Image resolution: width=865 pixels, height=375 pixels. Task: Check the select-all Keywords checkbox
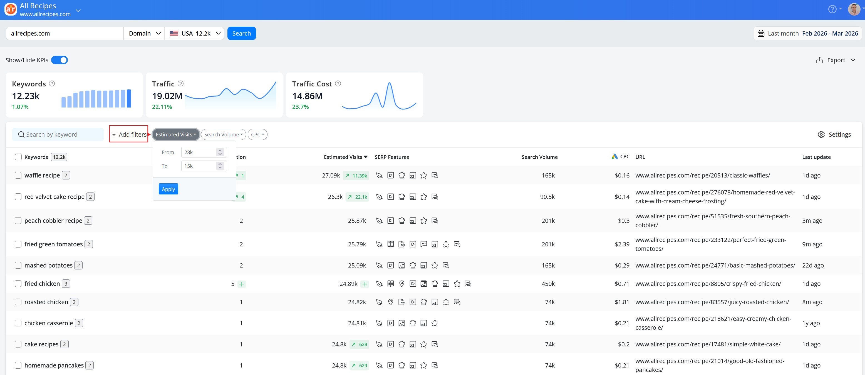[18, 157]
